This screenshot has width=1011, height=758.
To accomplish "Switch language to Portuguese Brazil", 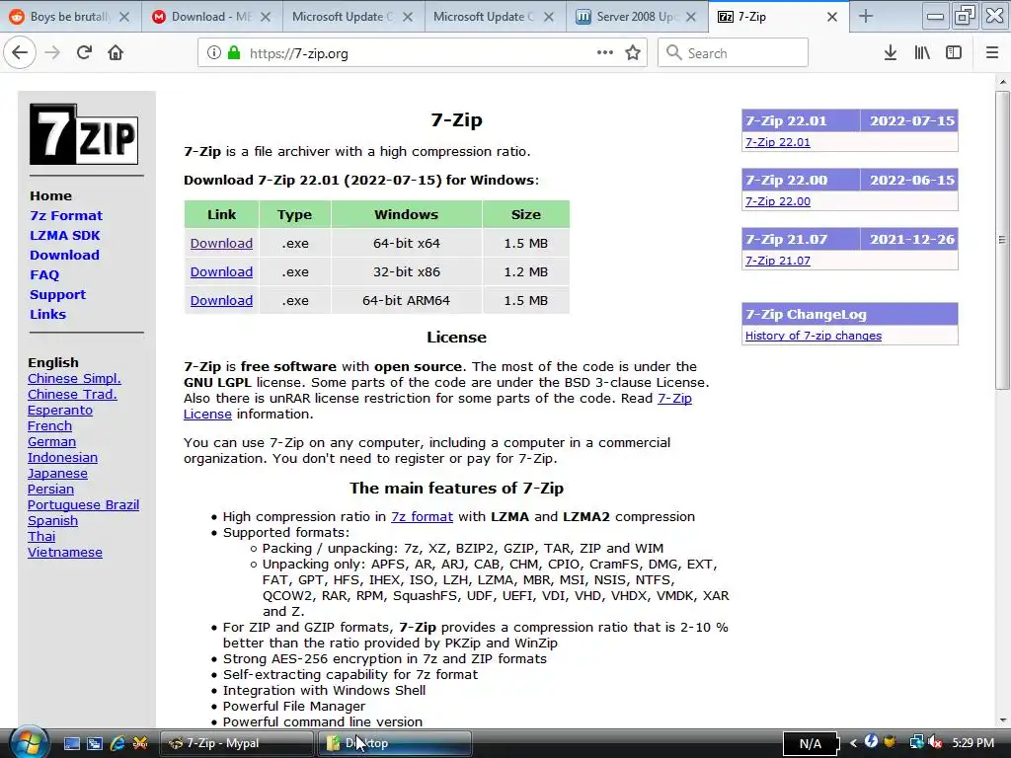I will coord(83,504).
